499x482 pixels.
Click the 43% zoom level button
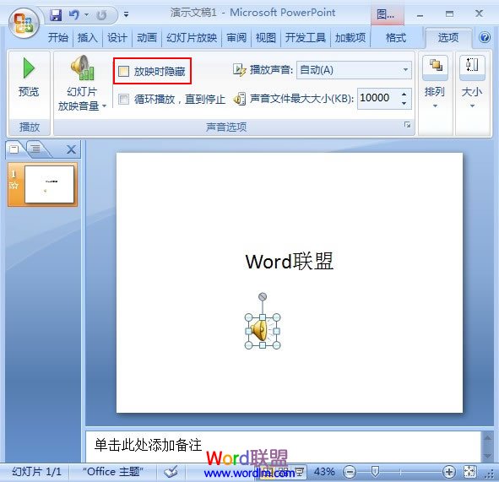[324, 472]
